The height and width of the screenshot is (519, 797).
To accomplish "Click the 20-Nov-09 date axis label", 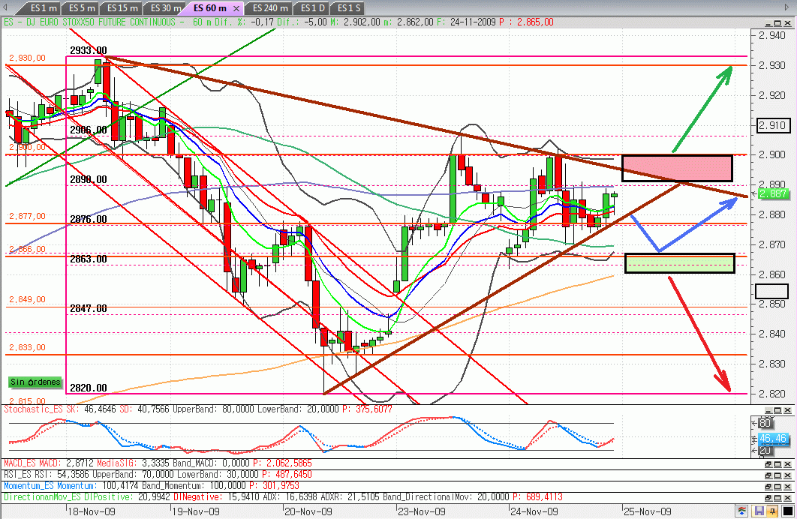I will [x=308, y=511].
